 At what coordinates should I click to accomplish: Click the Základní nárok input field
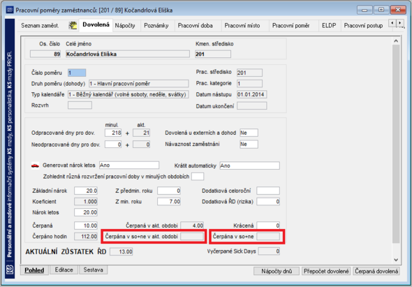tap(86, 191)
